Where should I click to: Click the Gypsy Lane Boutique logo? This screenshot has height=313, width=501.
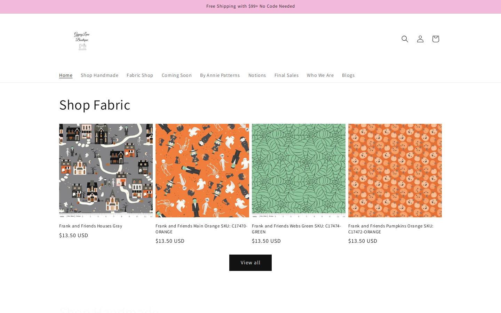tap(82, 41)
